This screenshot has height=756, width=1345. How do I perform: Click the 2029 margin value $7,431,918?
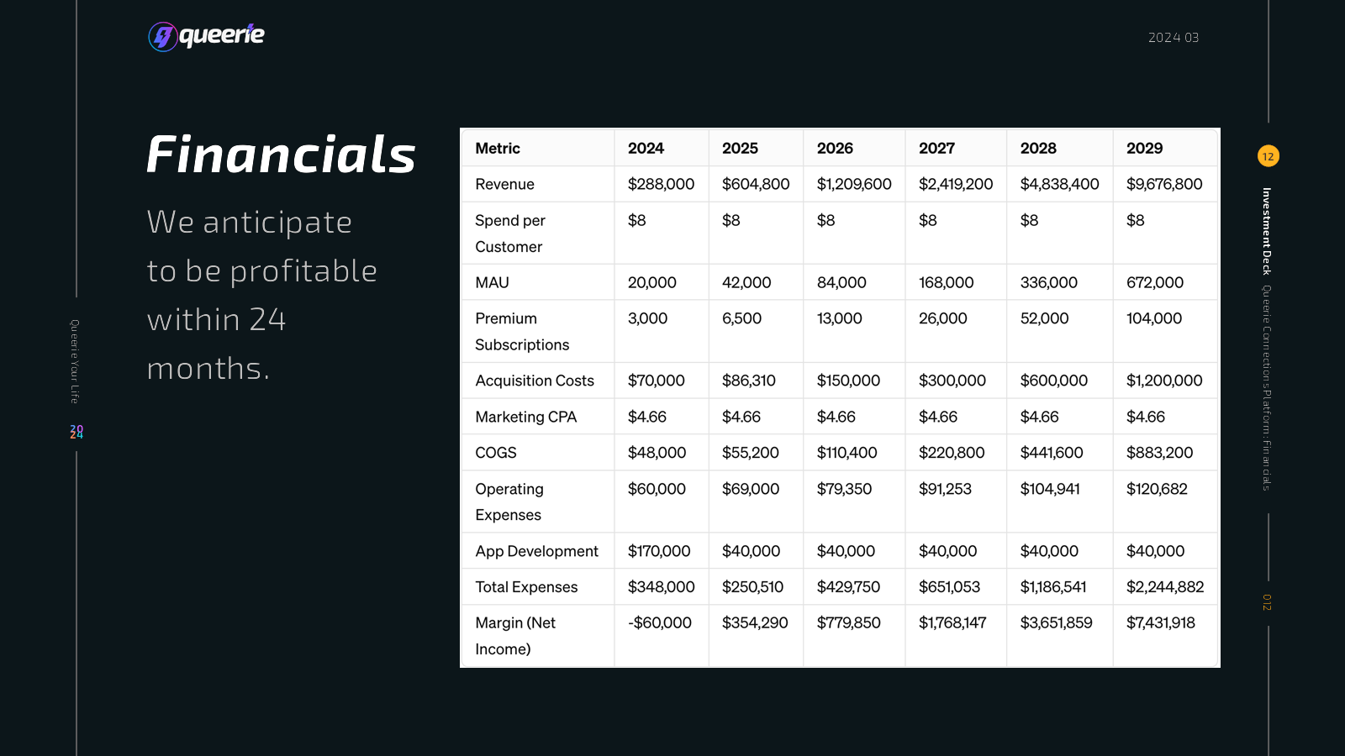click(1160, 623)
